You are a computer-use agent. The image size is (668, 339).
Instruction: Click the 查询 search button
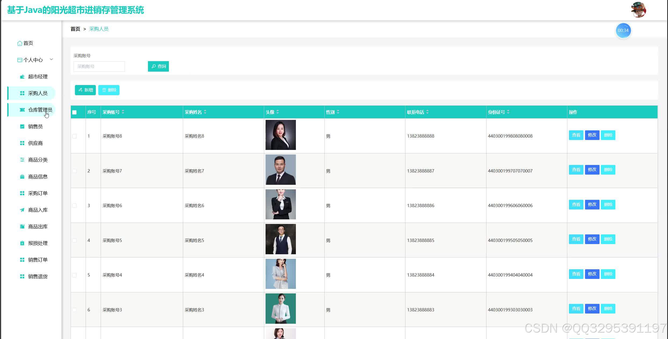tap(158, 66)
